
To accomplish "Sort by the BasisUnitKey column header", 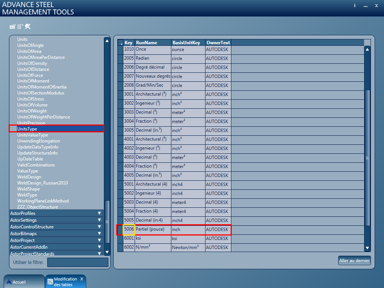I will point(188,43).
